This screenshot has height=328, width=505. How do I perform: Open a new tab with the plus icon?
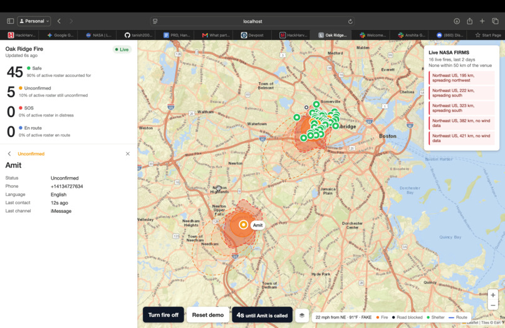482,21
